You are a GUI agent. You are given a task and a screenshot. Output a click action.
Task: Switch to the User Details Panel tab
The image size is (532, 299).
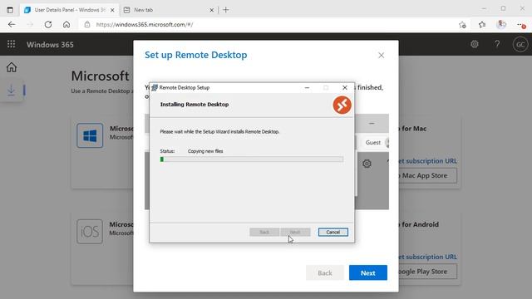(70, 10)
